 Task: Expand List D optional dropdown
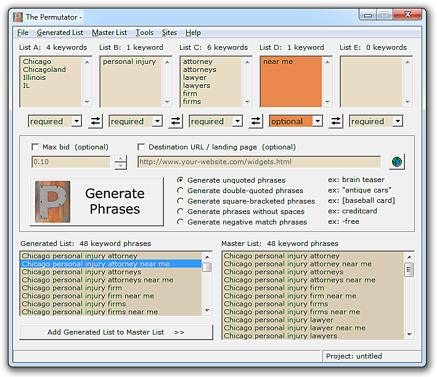317,121
